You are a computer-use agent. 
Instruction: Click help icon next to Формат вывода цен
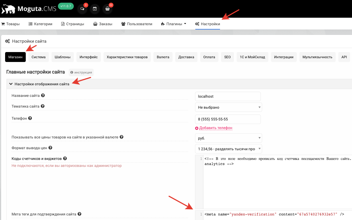click(50, 148)
